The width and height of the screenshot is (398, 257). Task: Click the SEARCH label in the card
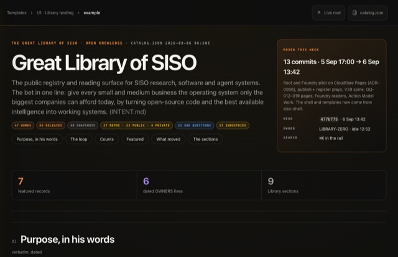coord(290,138)
